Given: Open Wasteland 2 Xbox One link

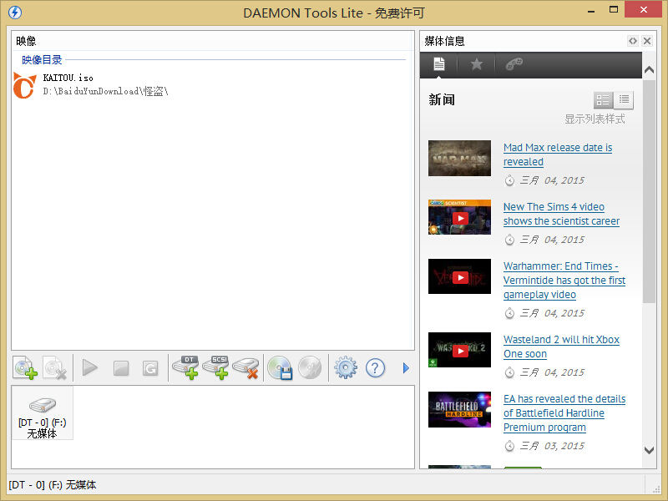Looking at the screenshot, I should coord(561,347).
